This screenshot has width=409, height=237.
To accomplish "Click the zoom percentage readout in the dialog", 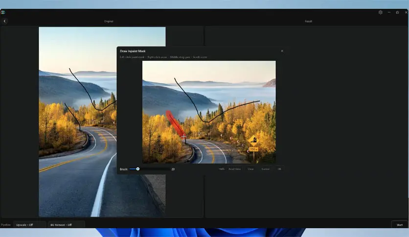I will click(222, 169).
